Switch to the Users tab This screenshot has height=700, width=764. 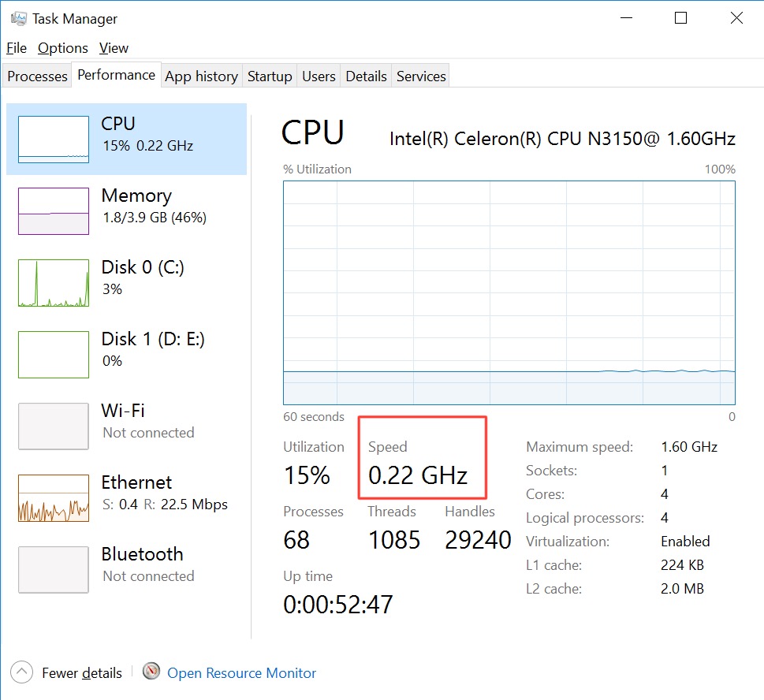click(319, 76)
